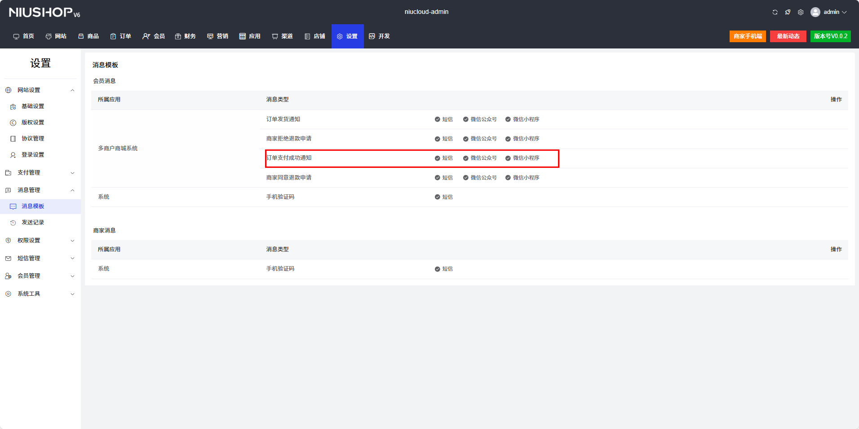Click the rocket icon in top header
Screen dimensions: 859x429
point(788,12)
